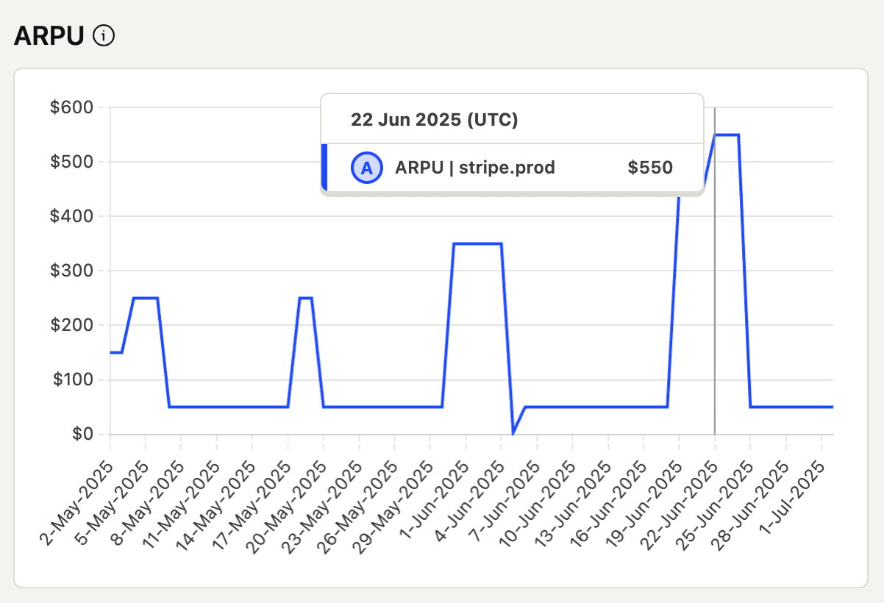This screenshot has height=603, width=884.
Task: Select the ARPU | stripe.prod series label
Action: [475, 168]
